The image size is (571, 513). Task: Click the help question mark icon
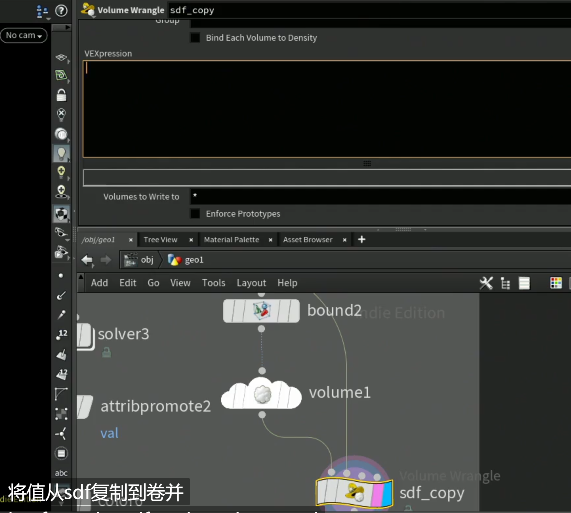61,11
